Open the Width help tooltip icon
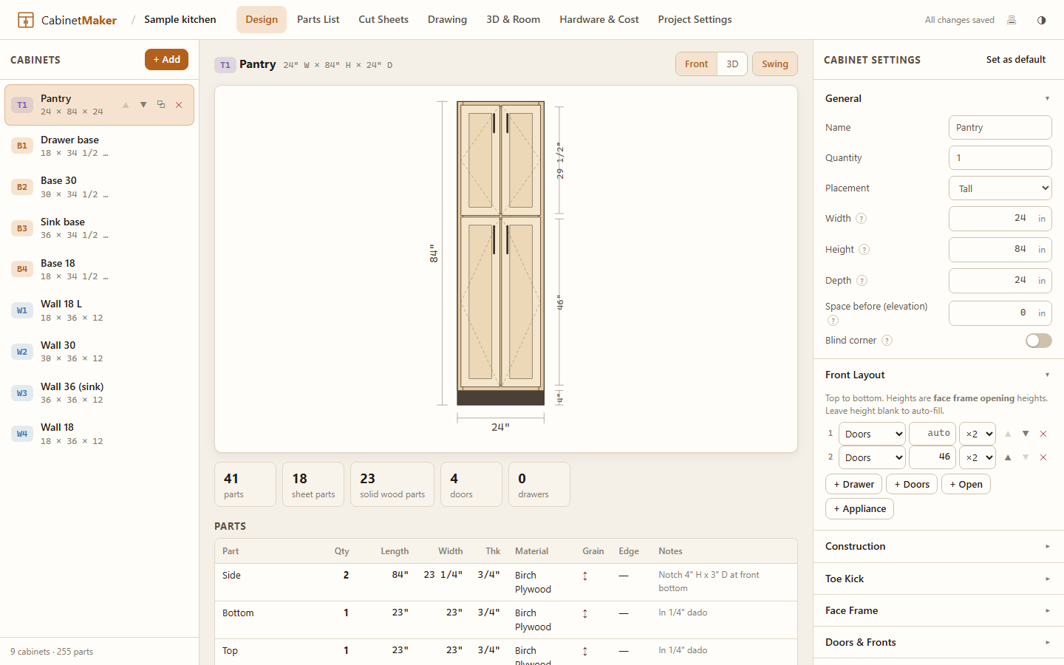Image resolution: width=1064 pixels, height=665 pixels. pyautogui.click(x=861, y=219)
